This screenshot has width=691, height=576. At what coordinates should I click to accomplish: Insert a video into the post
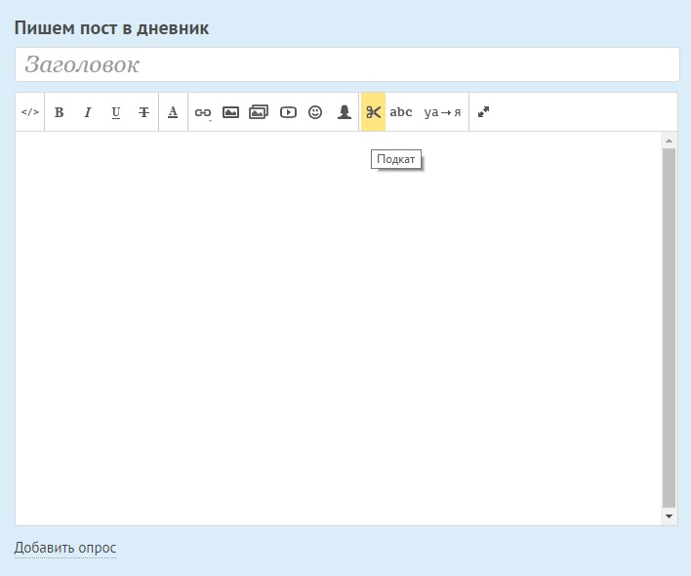tap(288, 112)
